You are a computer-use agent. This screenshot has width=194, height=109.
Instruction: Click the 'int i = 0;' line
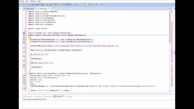35,82
